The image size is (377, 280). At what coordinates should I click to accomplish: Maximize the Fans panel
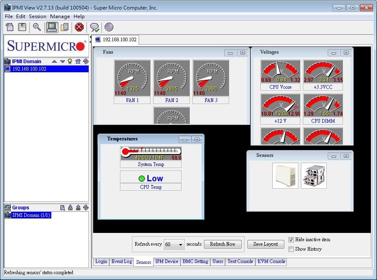[x=243, y=53]
